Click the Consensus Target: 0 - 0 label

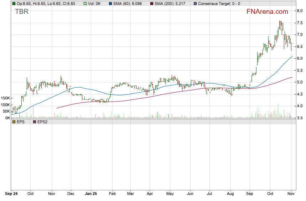pyautogui.click(x=219, y=4)
